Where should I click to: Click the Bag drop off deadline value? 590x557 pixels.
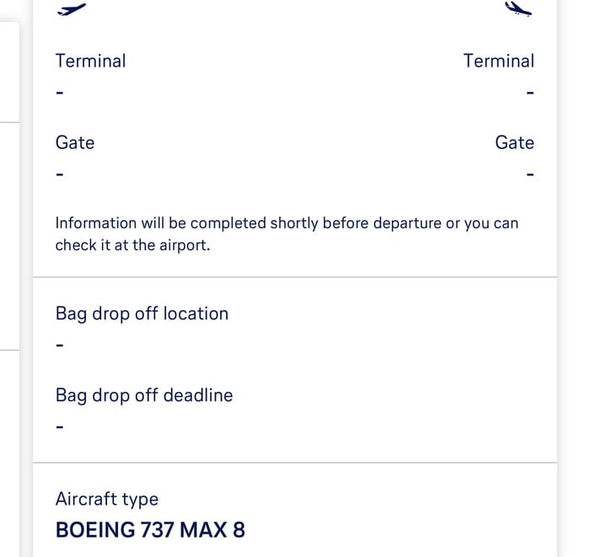click(59, 427)
